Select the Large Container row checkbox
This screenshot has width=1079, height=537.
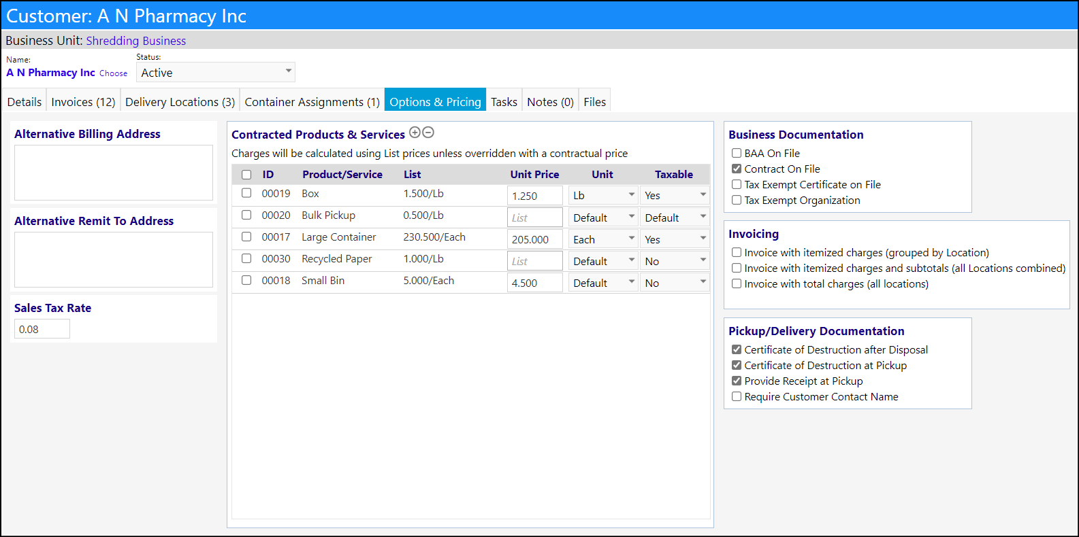click(x=246, y=237)
